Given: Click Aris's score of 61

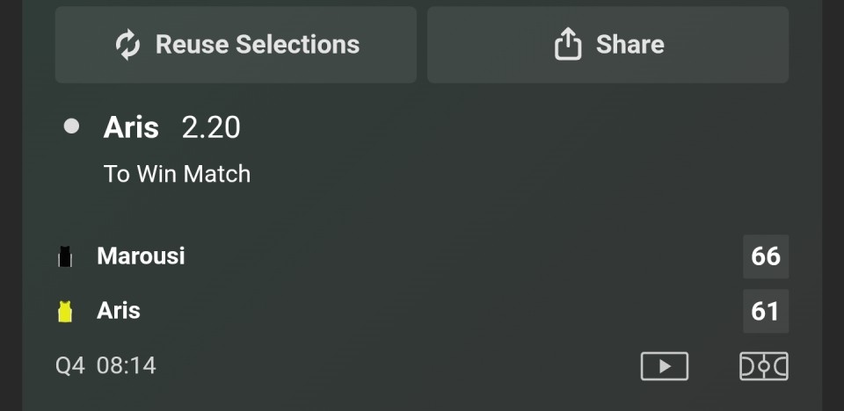Looking at the screenshot, I should click(765, 311).
